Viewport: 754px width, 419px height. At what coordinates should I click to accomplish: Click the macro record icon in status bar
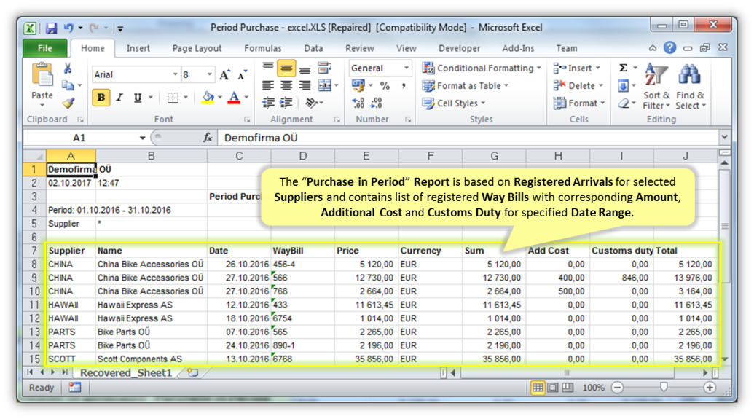pyautogui.click(x=74, y=387)
